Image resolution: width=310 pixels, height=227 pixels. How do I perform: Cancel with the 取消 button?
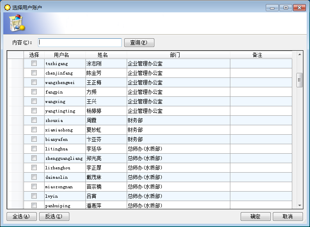coord(288,217)
